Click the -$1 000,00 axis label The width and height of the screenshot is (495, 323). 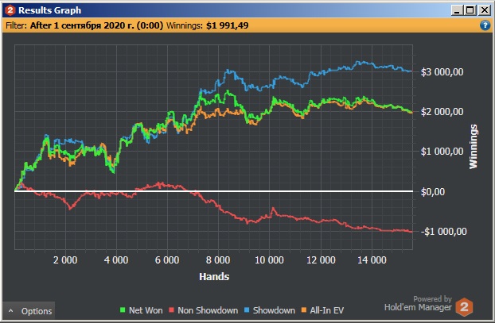pyautogui.click(x=443, y=232)
